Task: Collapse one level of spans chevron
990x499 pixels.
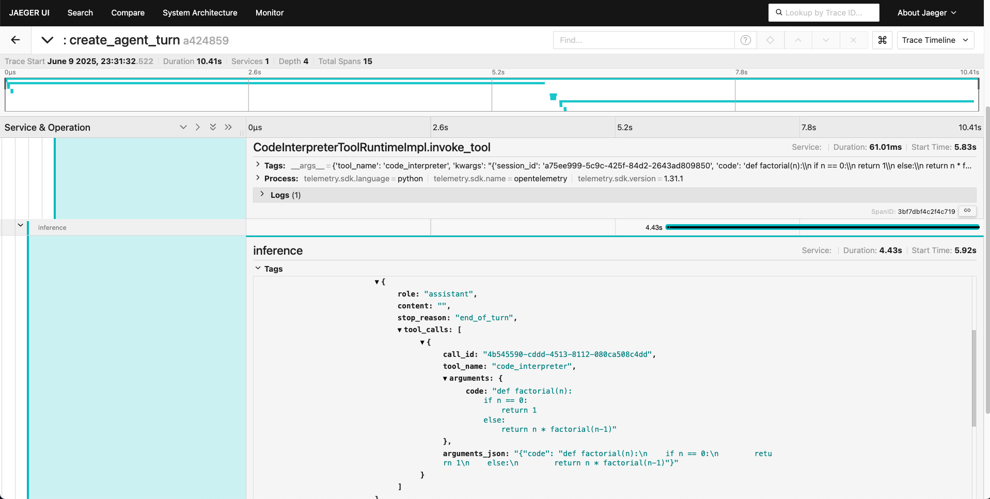Action: pyautogui.click(x=198, y=127)
